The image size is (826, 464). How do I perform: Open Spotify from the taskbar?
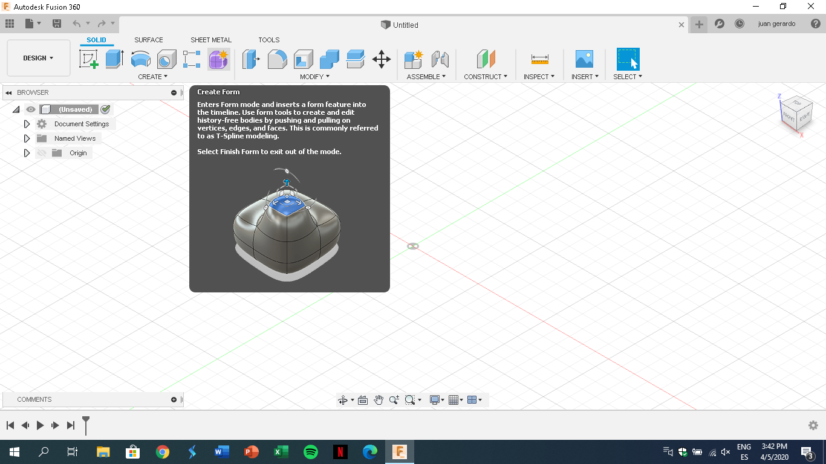310,451
